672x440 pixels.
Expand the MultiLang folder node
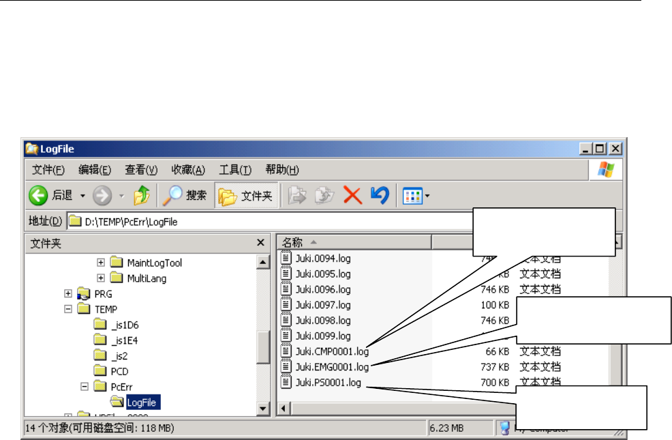click(101, 278)
